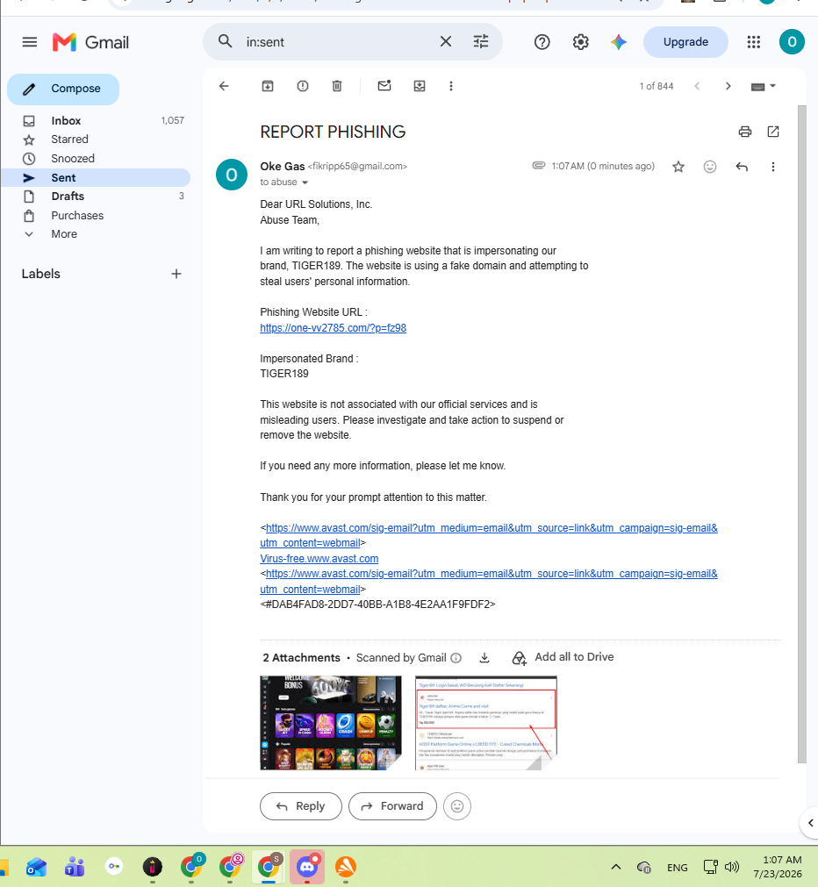Show the side panel arrow
The image size is (818, 887).
810,823
